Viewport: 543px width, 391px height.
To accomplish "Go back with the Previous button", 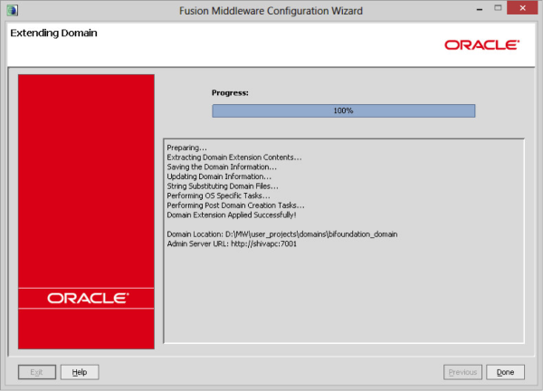I will pyautogui.click(x=462, y=372).
